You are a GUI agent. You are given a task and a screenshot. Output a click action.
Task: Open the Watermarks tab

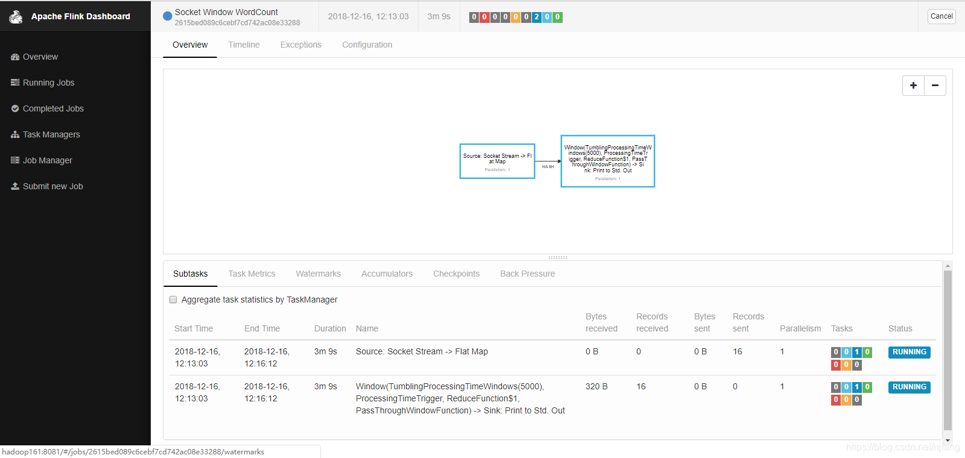[318, 274]
